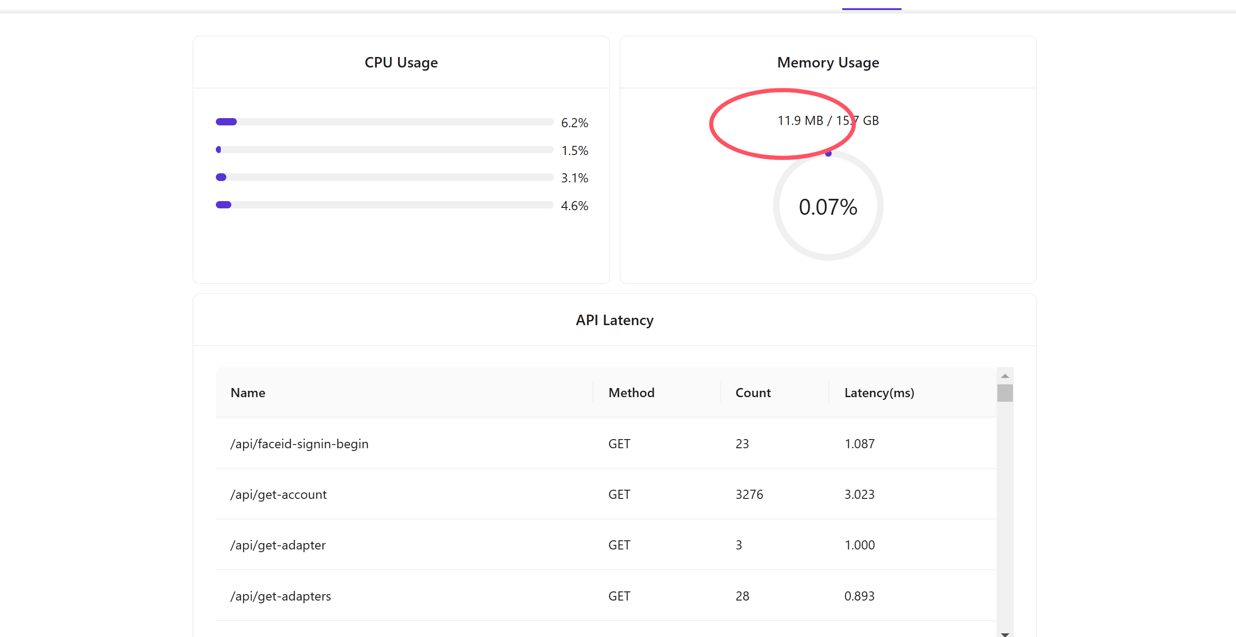Screen dimensions: 1236x637
Task: Click the 11.9 MB / 15.7 GB memory text
Action: tap(828, 120)
